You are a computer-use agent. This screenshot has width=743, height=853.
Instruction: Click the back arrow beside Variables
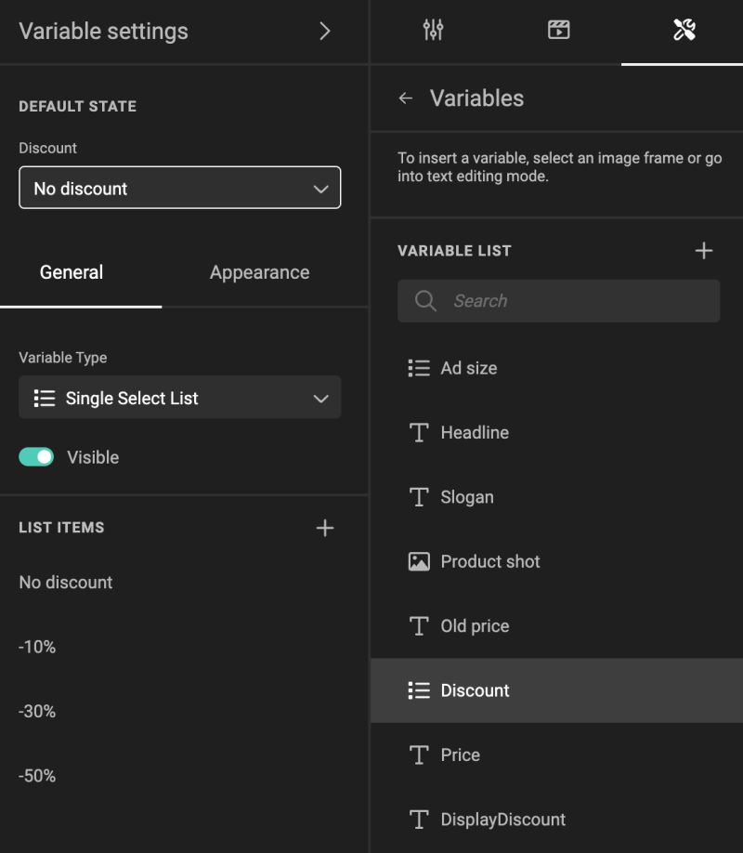[406, 98]
